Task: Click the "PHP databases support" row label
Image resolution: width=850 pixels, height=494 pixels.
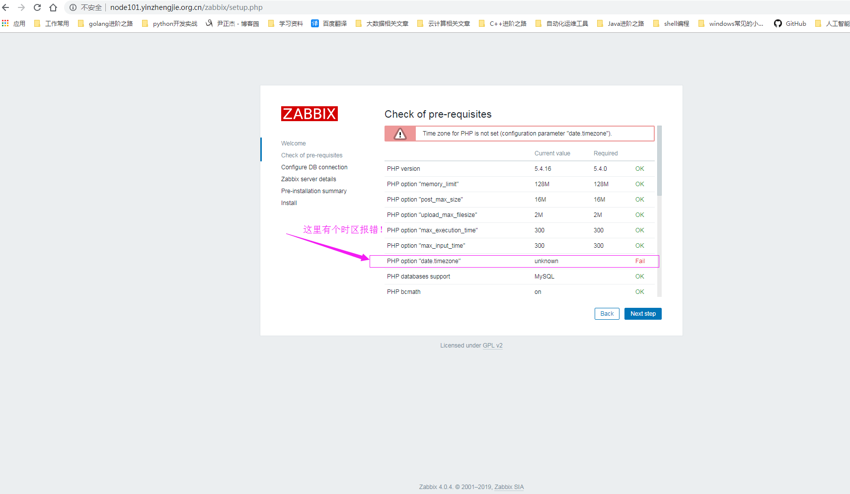Action: [418, 277]
